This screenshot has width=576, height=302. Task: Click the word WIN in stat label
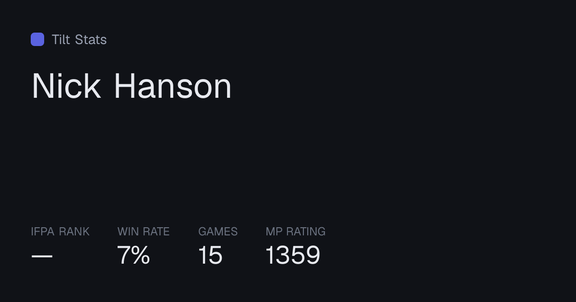coord(128,232)
